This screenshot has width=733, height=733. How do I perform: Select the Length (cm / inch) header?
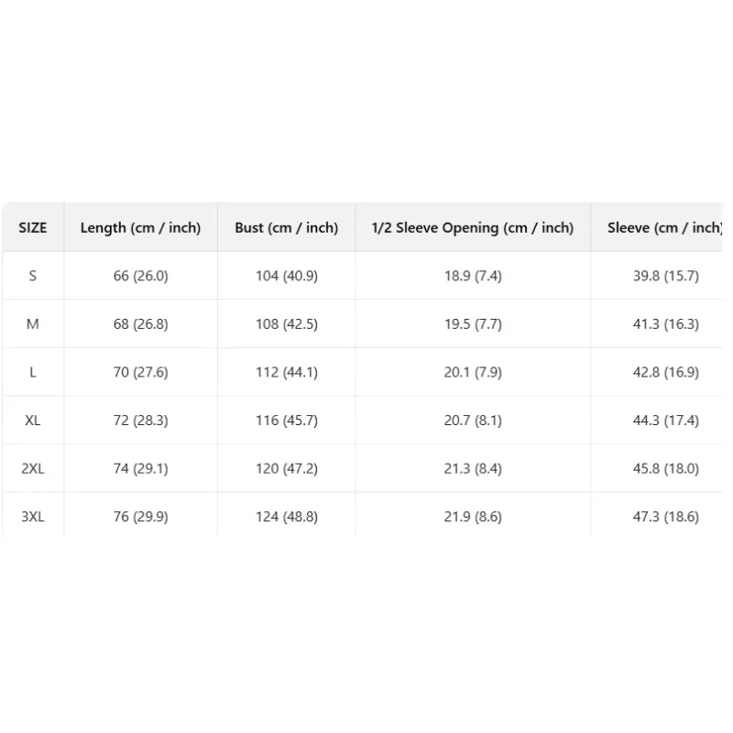click(x=141, y=227)
